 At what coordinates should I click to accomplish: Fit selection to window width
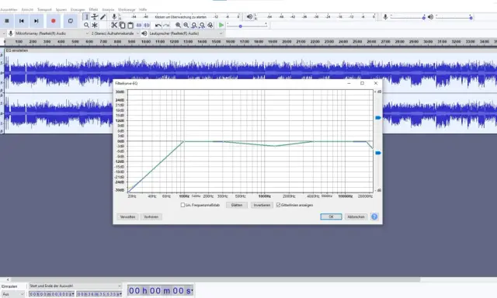coord(194,25)
